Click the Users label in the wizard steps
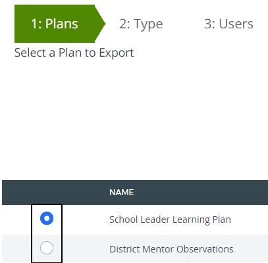 [x=236, y=24]
